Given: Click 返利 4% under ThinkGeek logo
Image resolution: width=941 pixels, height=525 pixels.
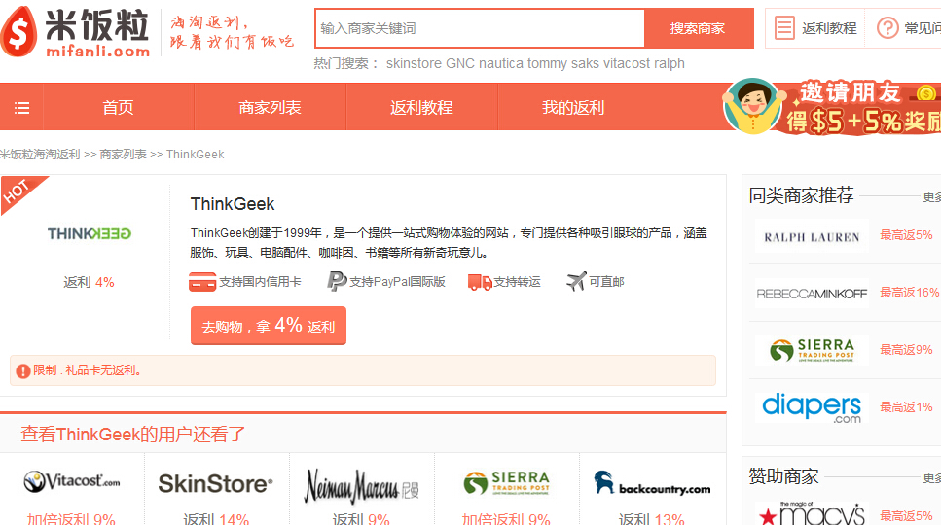Looking at the screenshot, I should (x=89, y=282).
